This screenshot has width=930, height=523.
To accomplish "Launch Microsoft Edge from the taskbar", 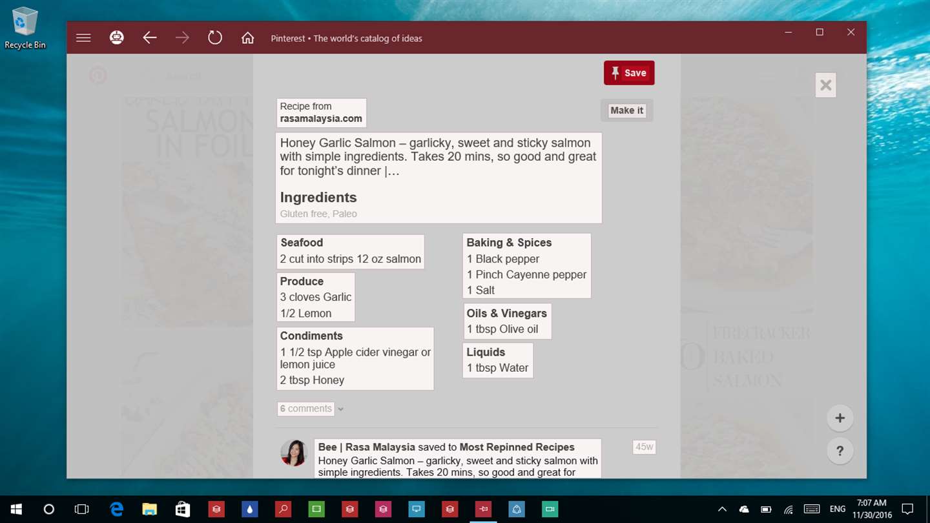I will pos(116,509).
